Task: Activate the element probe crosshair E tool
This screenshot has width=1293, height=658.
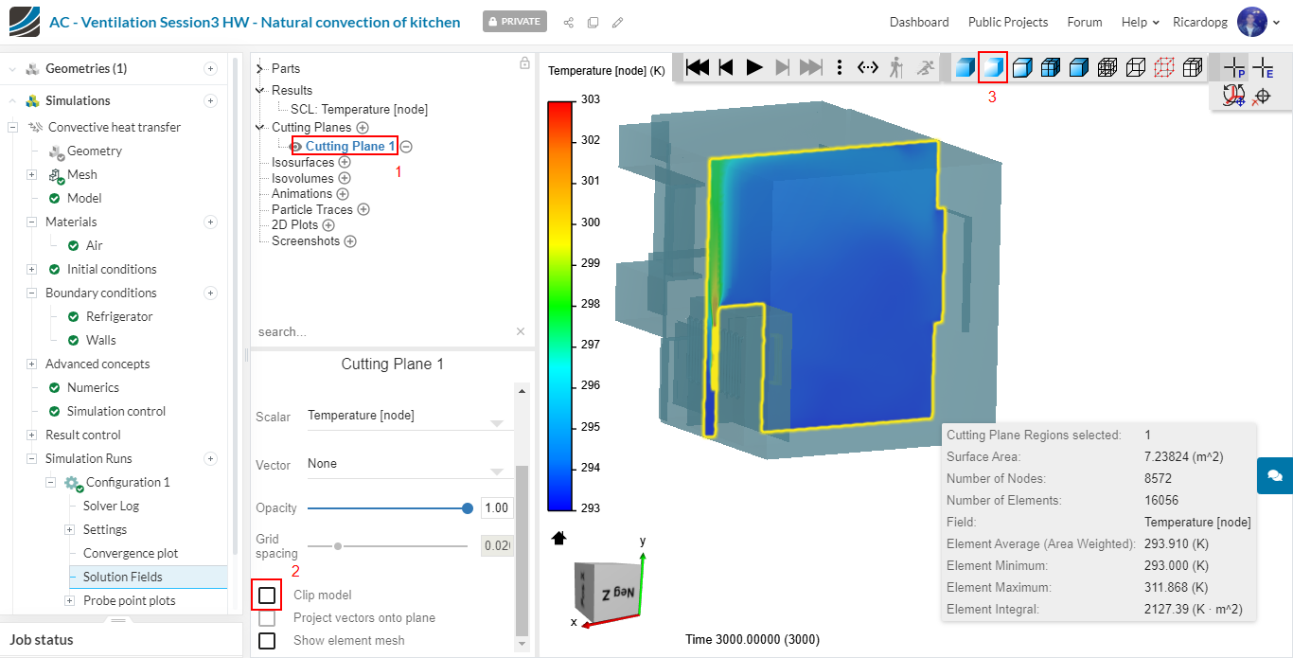Action: (x=1263, y=67)
